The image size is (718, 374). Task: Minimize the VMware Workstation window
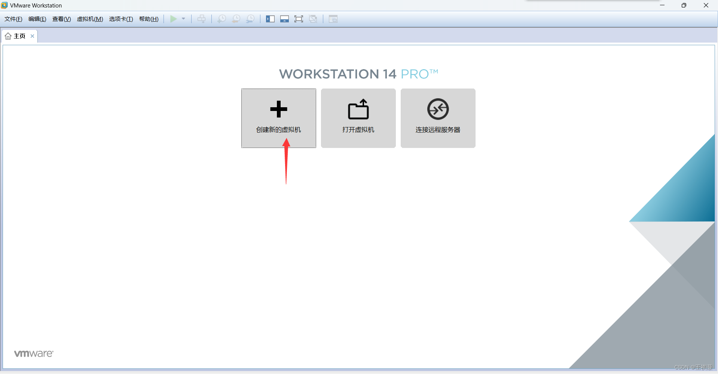[662, 5]
